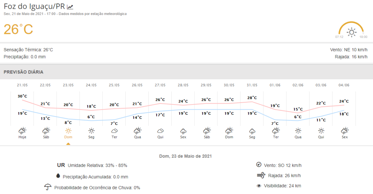Show forecast for date 24/05
This screenshot has height=194, width=373.
pos(91,85)
